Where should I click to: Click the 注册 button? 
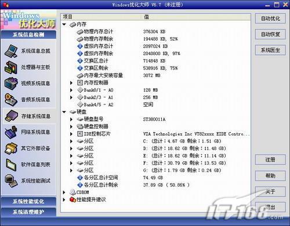(270, 160)
